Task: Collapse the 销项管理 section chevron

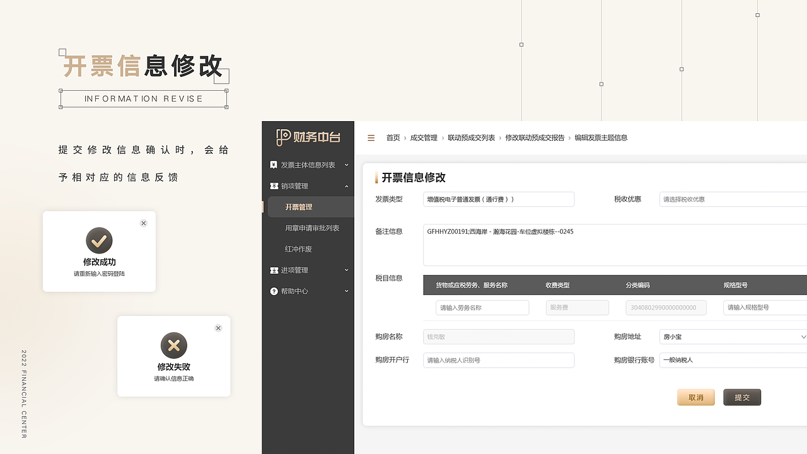Action: point(347,186)
